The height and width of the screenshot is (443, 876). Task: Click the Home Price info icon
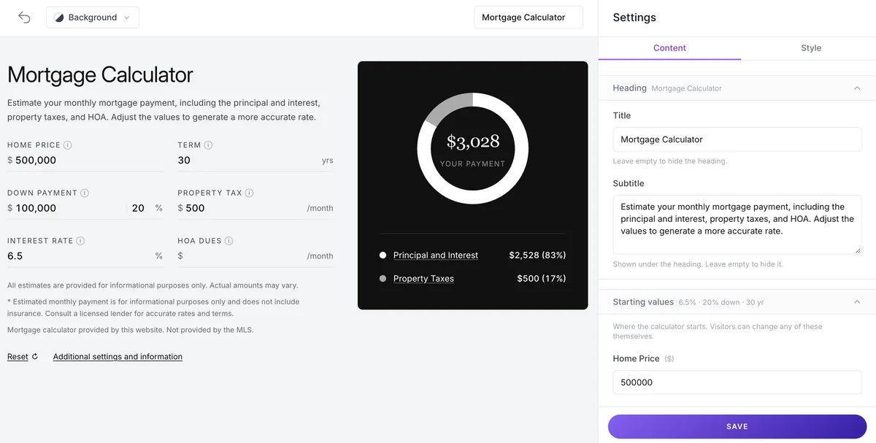68,145
